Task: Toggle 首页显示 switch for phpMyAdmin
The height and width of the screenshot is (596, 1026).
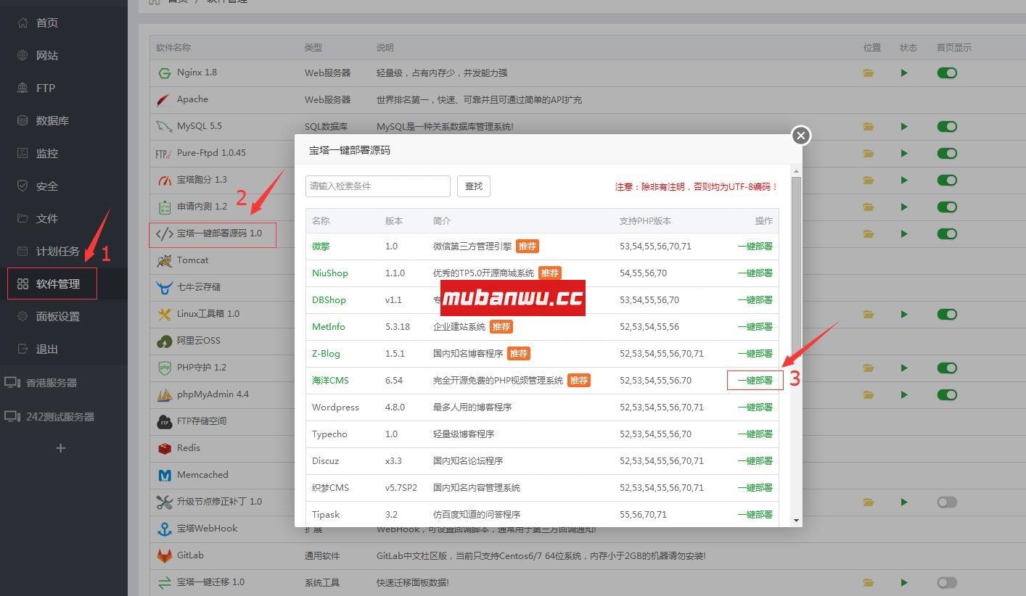Action: click(x=947, y=394)
